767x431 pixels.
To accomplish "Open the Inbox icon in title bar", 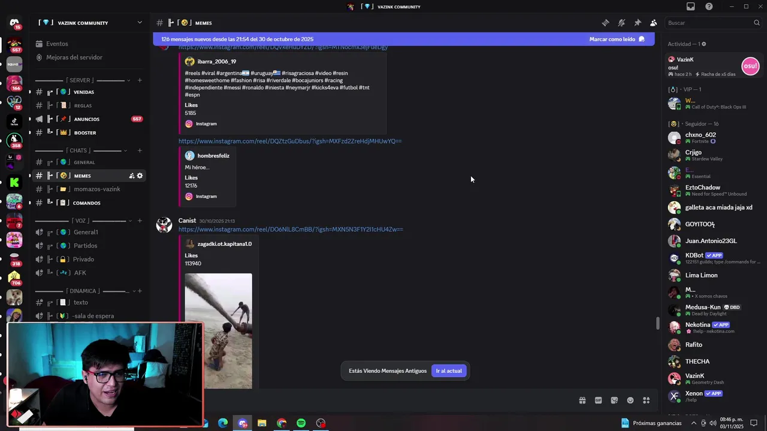I will point(691,7).
